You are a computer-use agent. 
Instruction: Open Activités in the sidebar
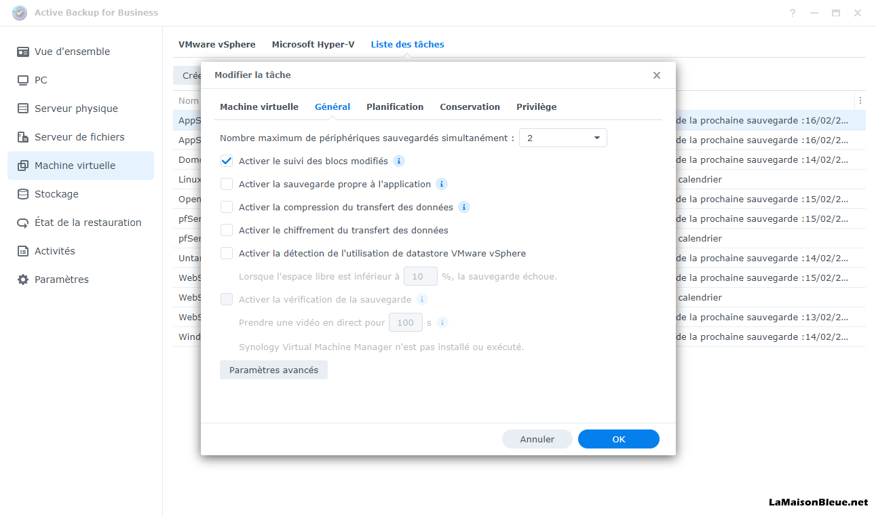point(81,251)
